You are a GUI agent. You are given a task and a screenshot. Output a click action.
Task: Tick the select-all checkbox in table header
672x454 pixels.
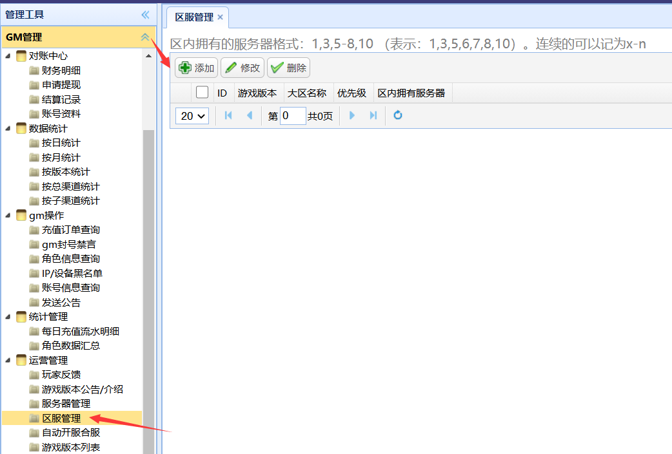point(202,92)
